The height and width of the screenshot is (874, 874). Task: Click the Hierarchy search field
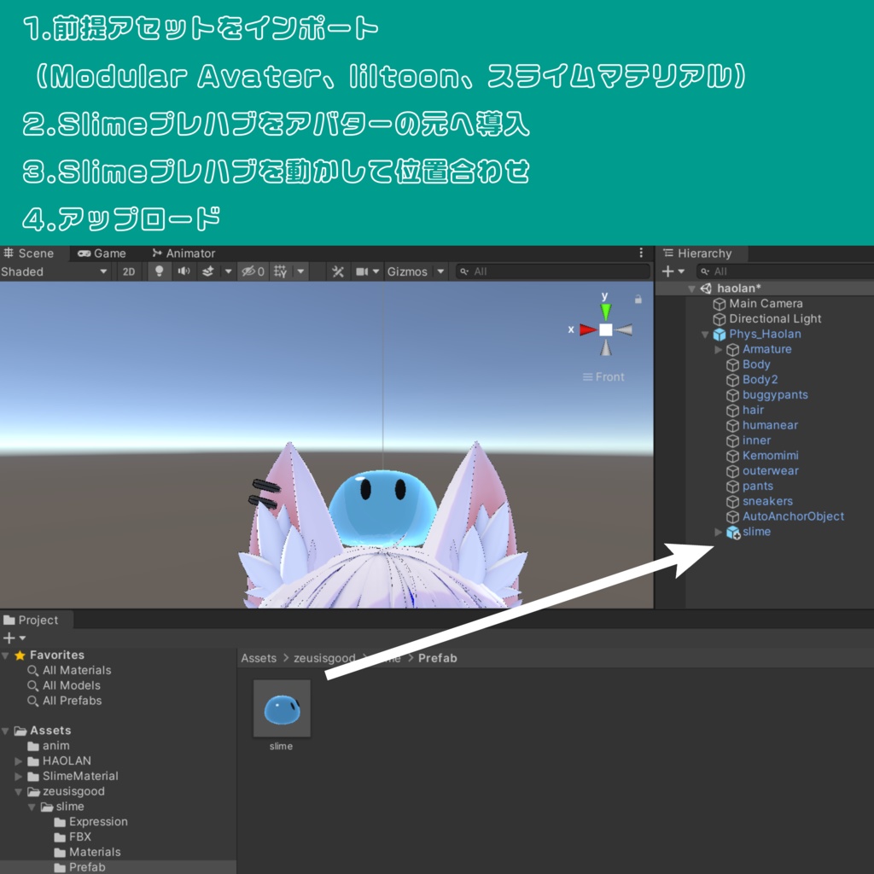[x=785, y=271]
